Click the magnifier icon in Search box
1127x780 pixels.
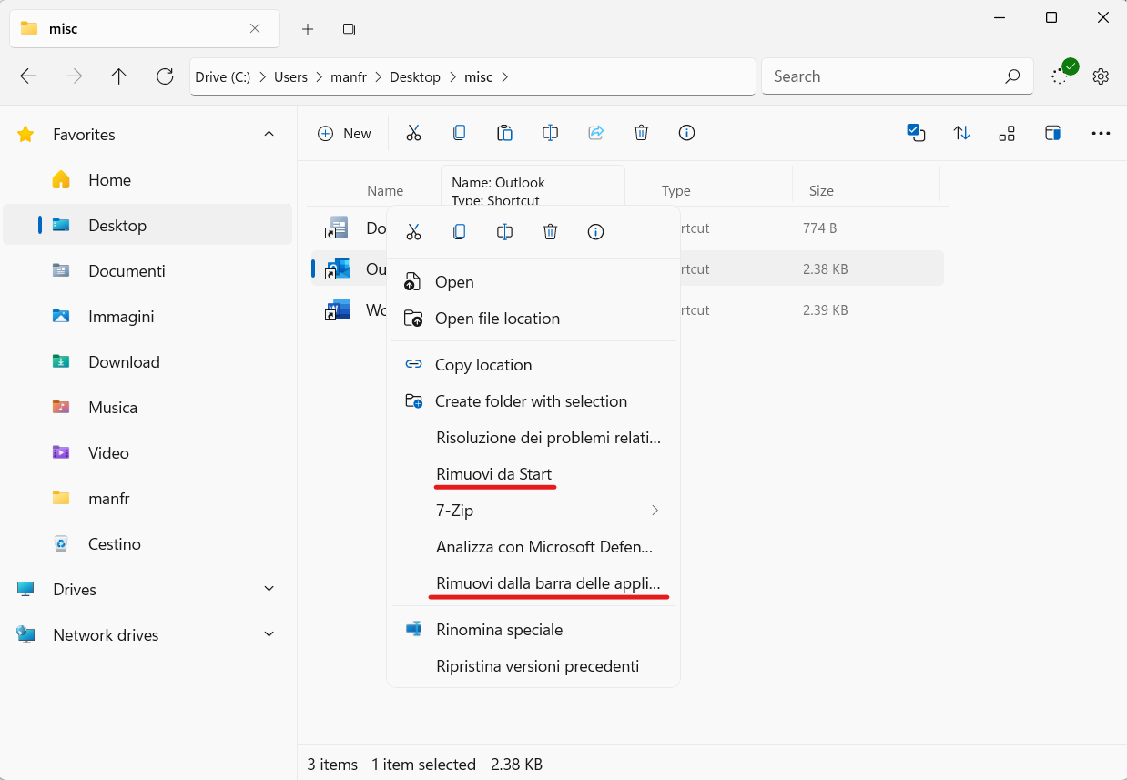(1012, 76)
